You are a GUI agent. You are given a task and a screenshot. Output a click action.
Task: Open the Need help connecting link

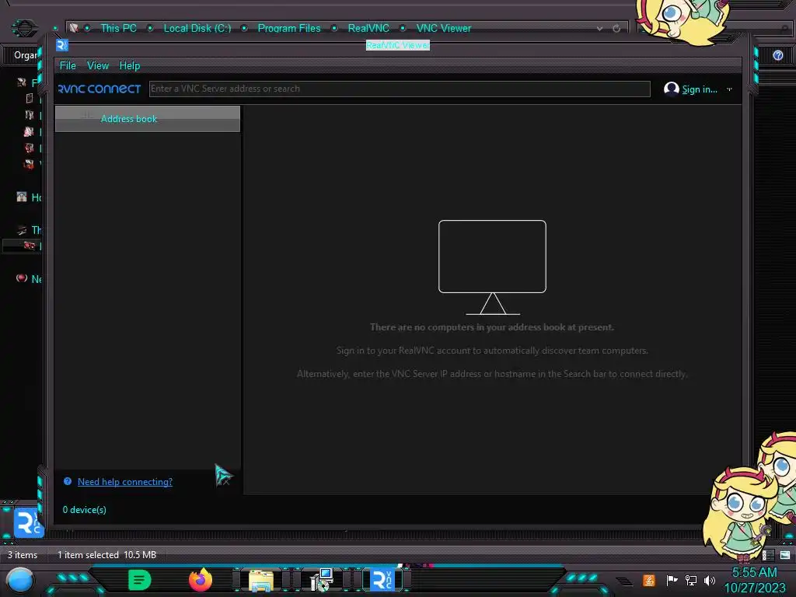coord(125,482)
